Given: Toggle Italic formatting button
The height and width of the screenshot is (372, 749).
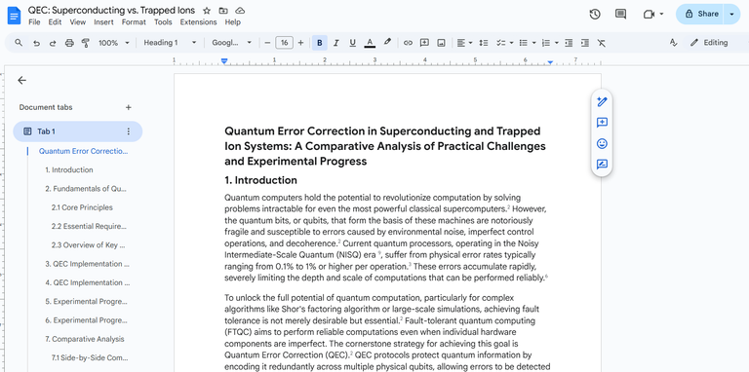Looking at the screenshot, I should pyautogui.click(x=335, y=43).
